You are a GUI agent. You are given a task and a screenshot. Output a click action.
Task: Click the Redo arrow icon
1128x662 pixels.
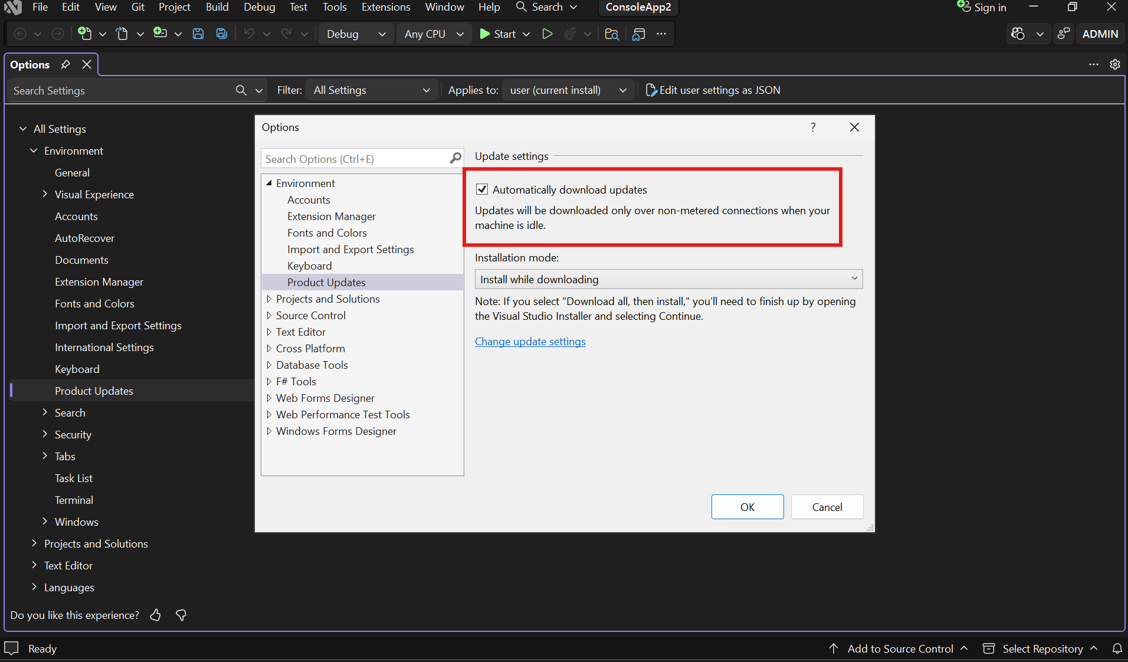pyautogui.click(x=287, y=34)
